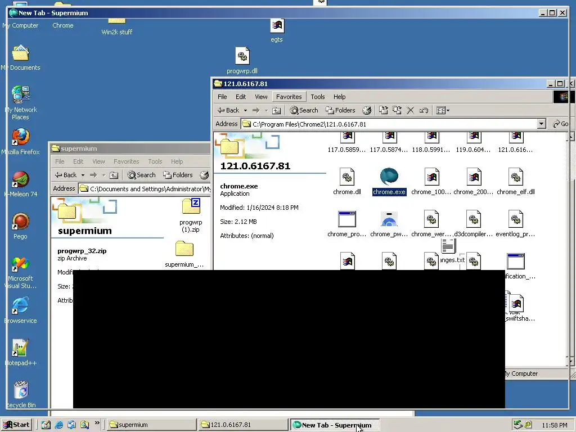Select progwrp (1).zip in supermium window
This screenshot has height=432, width=576.
coord(191,215)
